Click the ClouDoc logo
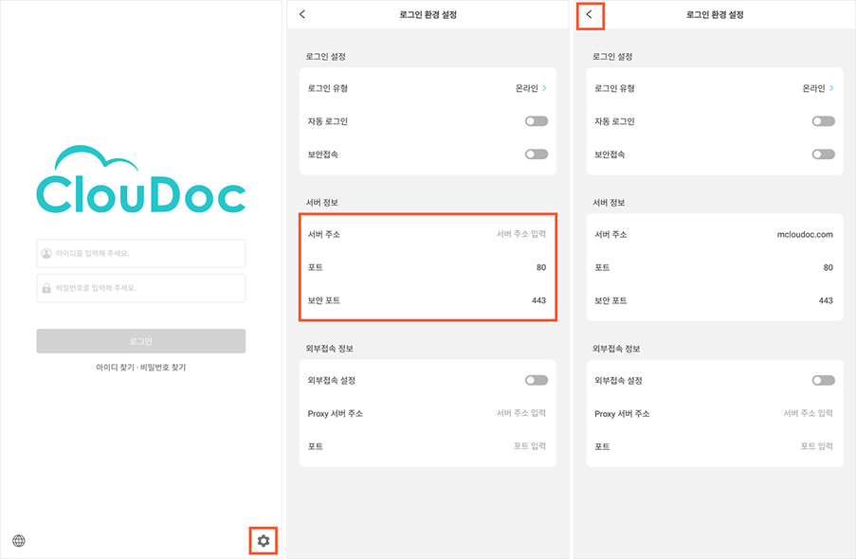 [141, 180]
